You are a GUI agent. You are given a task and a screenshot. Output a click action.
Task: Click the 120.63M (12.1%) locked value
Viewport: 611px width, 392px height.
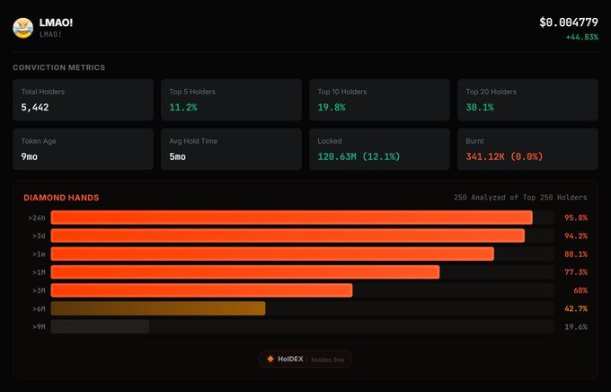pyautogui.click(x=359, y=156)
